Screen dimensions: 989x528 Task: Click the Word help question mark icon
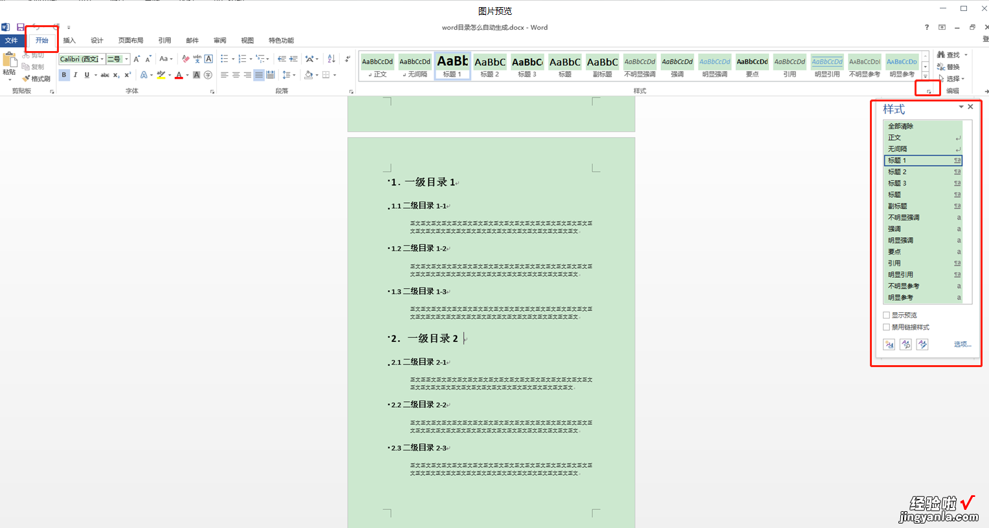[x=927, y=27]
